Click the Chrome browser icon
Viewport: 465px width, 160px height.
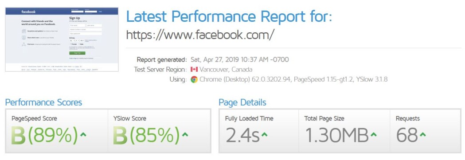click(194, 79)
